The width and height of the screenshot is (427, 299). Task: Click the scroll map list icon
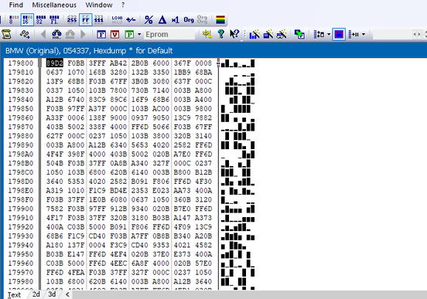click(6, 34)
